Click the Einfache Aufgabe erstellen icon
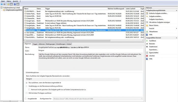 (x=147, y=13)
